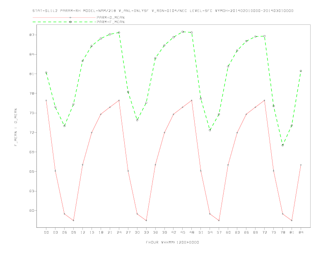Click the y-axis tick label 69
This screenshot has height=253, width=328.
(x=32, y=152)
